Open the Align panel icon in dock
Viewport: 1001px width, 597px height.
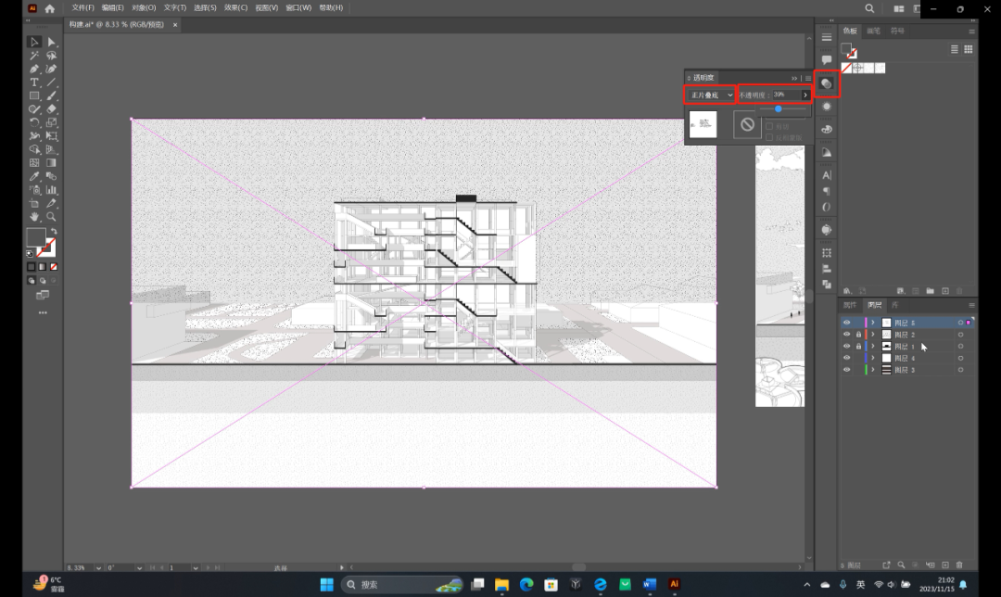click(x=827, y=269)
